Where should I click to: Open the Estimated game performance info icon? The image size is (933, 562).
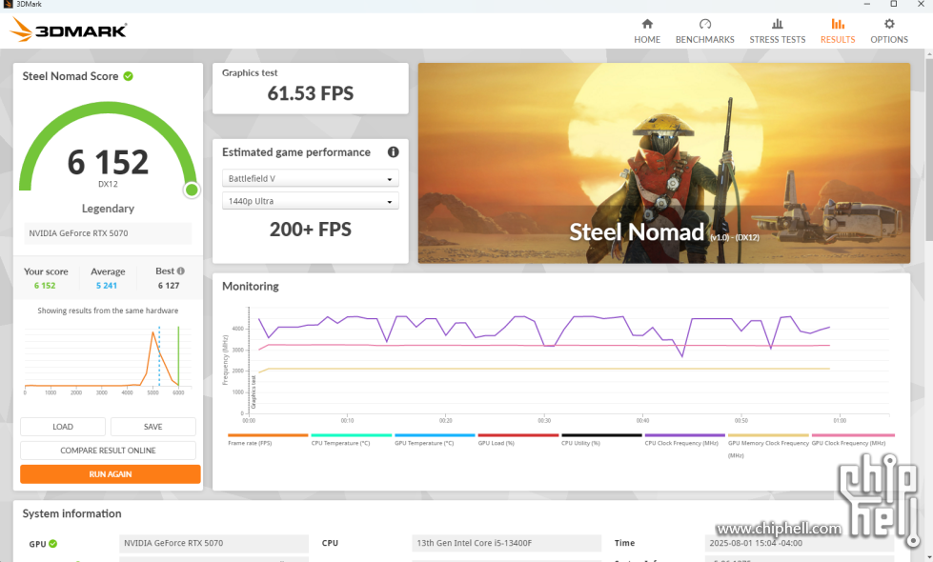coord(394,152)
